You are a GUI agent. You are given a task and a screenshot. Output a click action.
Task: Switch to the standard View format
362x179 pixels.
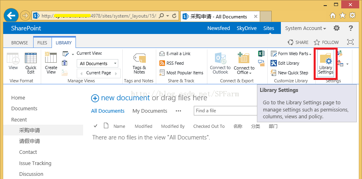[13, 61]
